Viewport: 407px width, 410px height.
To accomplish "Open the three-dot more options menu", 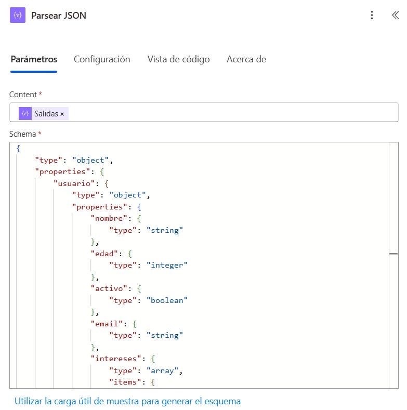I will 372,15.
